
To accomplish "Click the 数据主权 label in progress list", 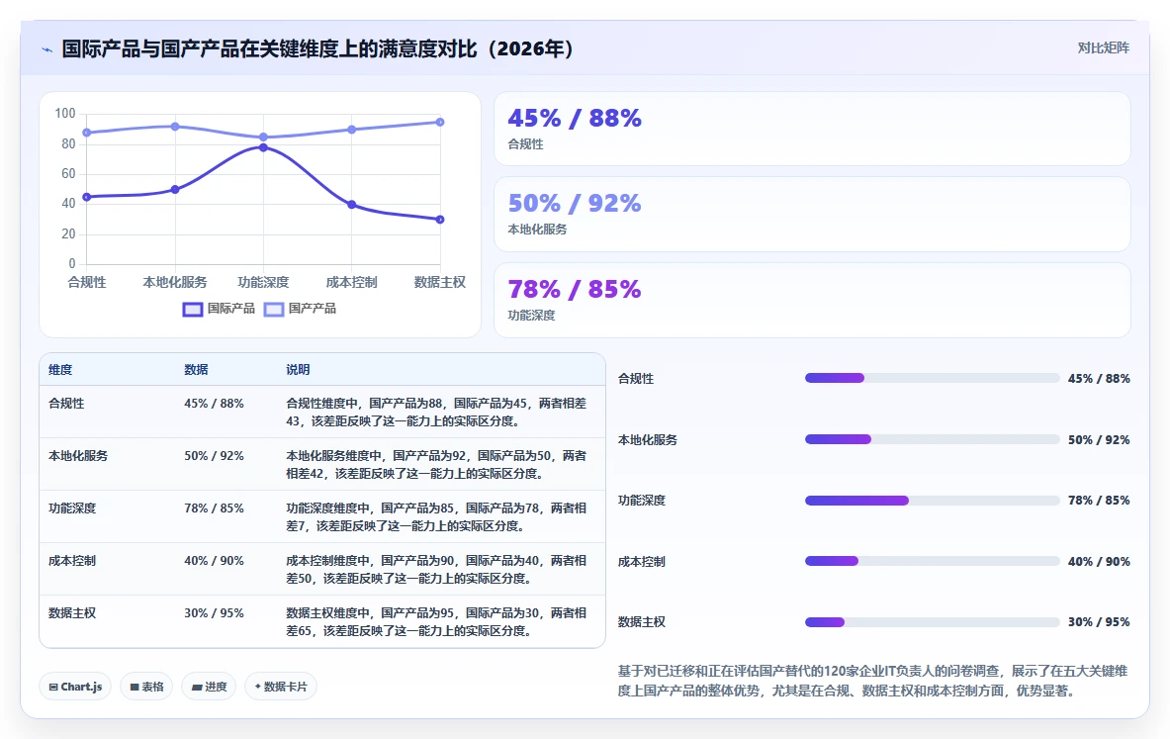I will pyautogui.click(x=642, y=622).
